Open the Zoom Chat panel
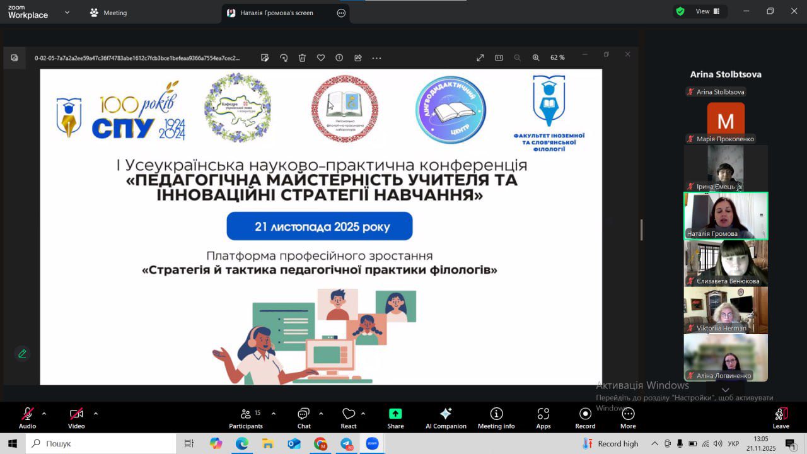This screenshot has width=807, height=454. (304, 417)
